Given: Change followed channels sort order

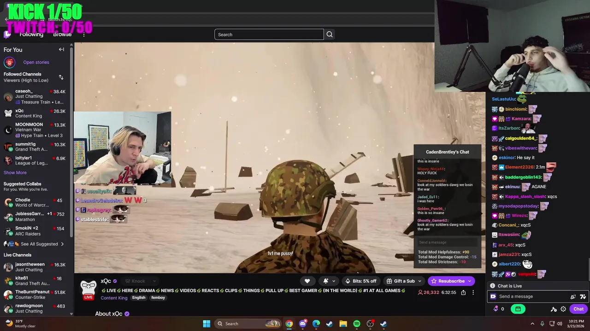Looking at the screenshot, I should [x=61, y=77].
